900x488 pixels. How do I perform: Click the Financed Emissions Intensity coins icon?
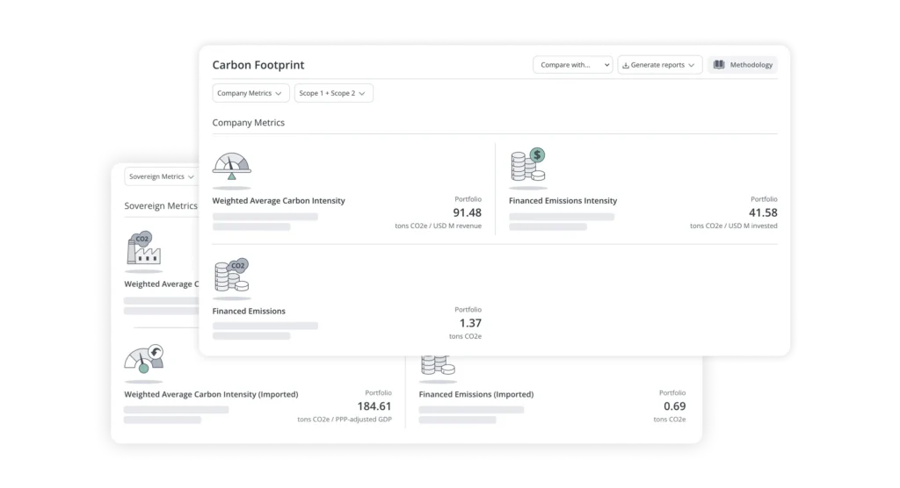coord(528,165)
